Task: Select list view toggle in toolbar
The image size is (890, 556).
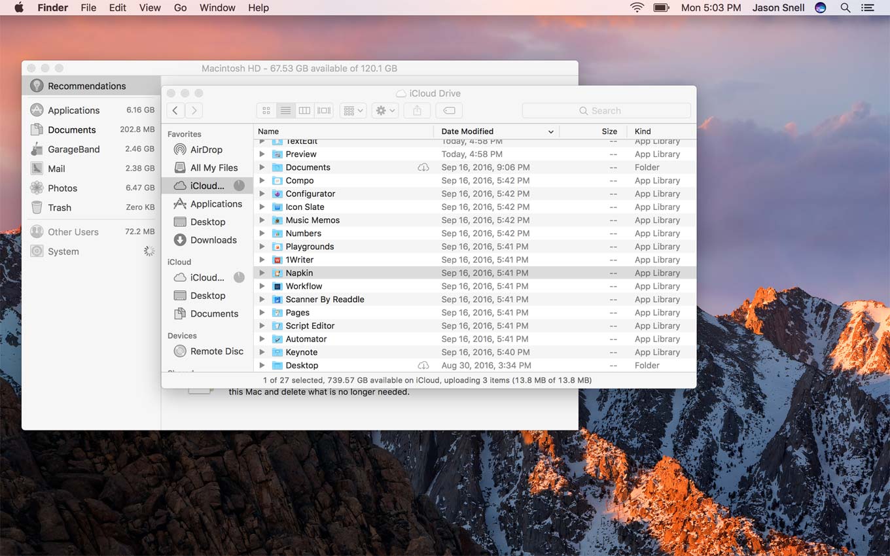Action: click(x=285, y=111)
